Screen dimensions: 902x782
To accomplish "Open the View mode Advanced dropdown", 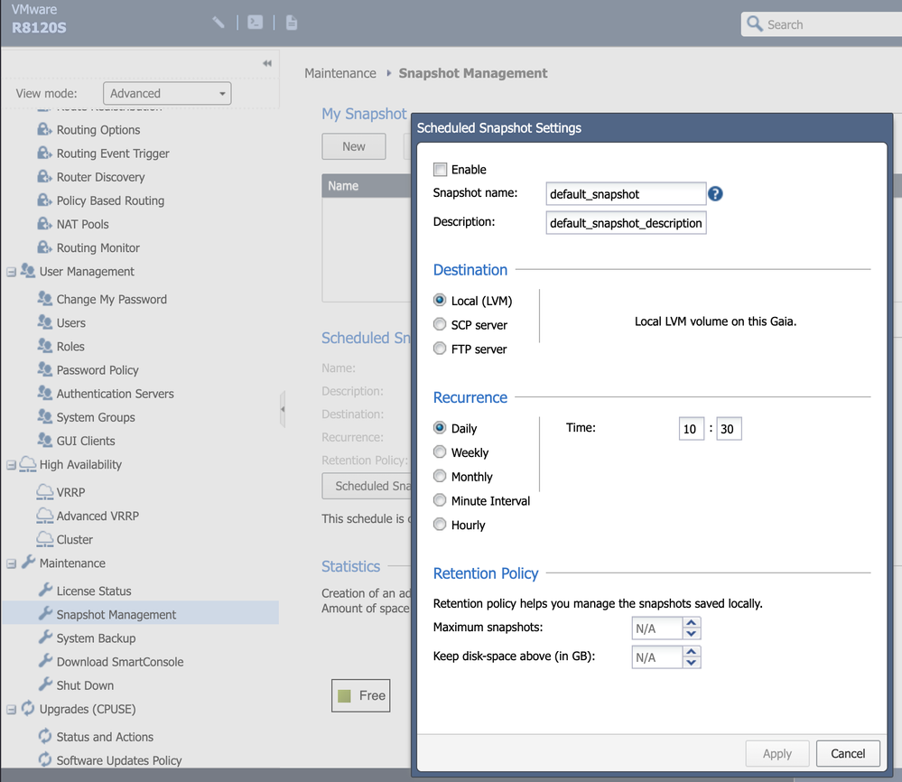I will coord(167,93).
